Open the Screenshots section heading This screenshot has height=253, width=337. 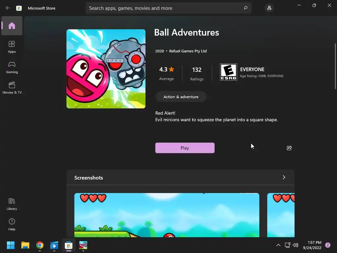tap(89, 178)
